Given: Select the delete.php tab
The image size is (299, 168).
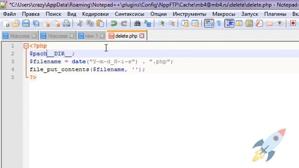Looking at the screenshot, I should 127,36.
